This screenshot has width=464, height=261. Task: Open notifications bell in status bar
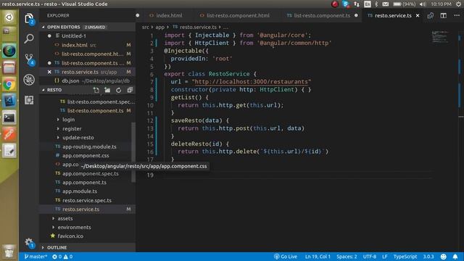[x=455, y=257]
